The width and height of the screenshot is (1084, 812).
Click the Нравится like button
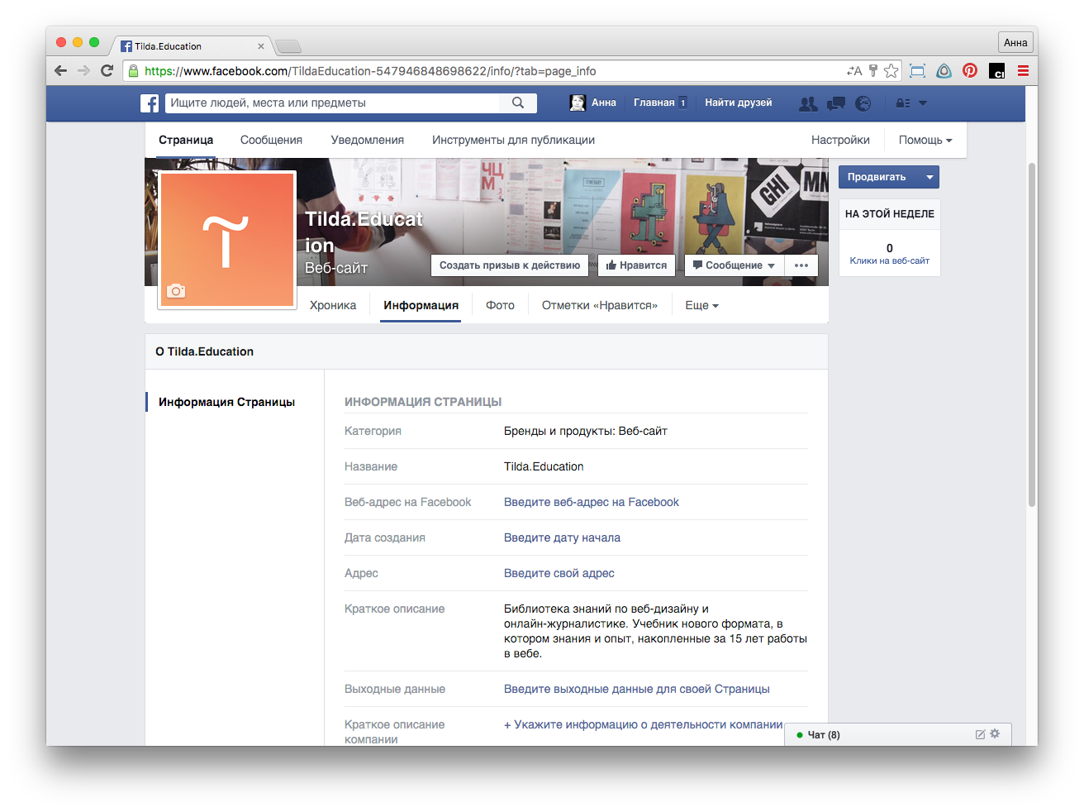[636, 265]
